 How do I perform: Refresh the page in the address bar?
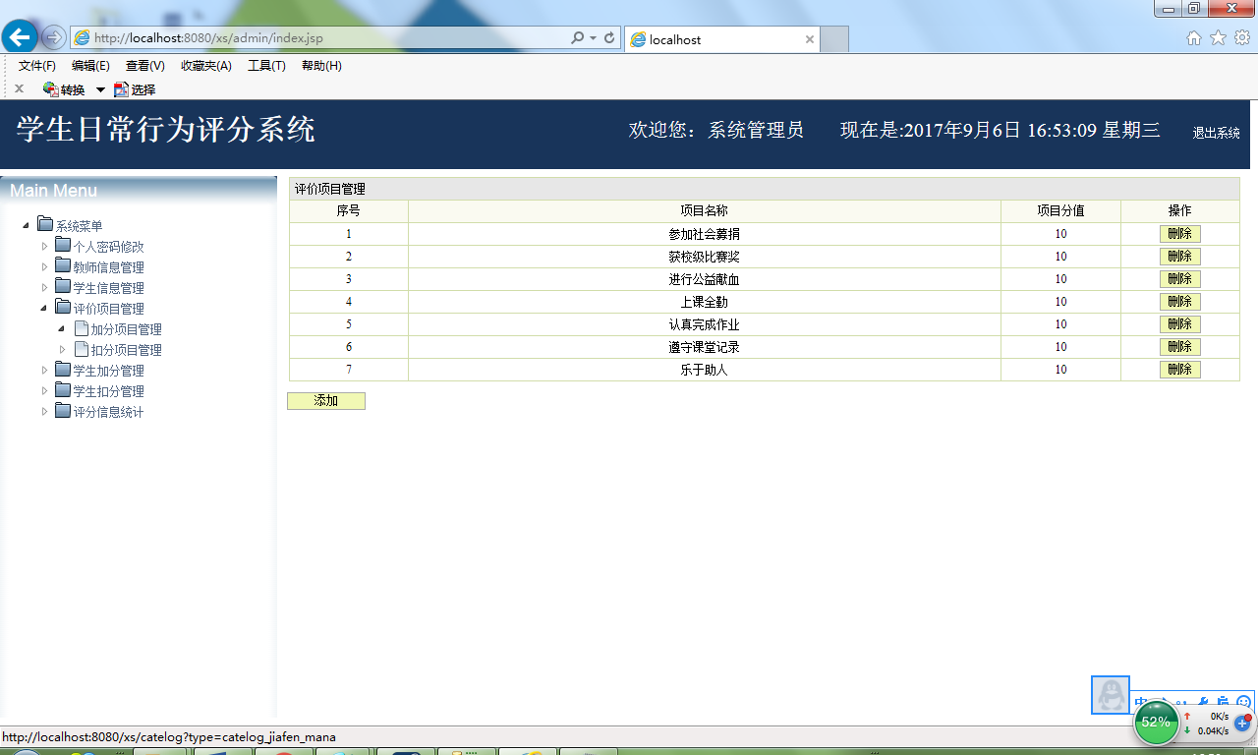point(609,38)
